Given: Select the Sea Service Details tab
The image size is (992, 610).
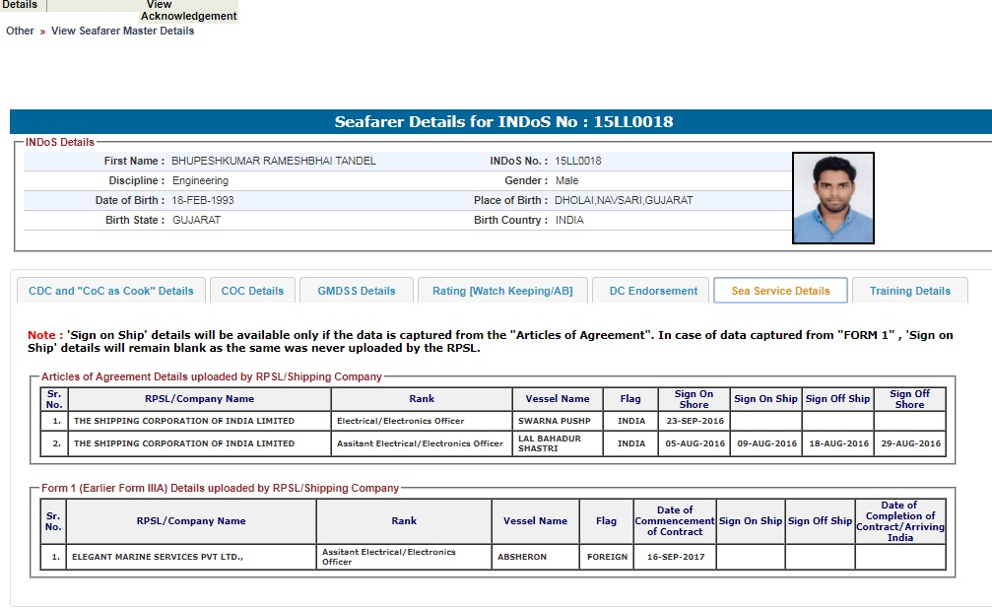Looking at the screenshot, I should pyautogui.click(x=780, y=291).
